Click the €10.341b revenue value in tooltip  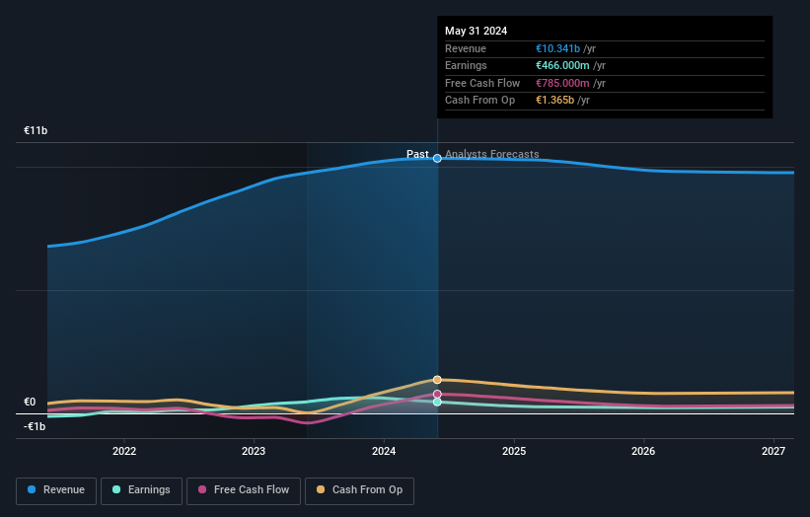(557, 48)
